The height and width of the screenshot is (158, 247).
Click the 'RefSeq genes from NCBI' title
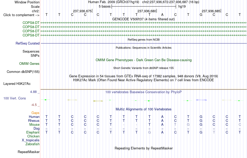[x=144, y=40]
